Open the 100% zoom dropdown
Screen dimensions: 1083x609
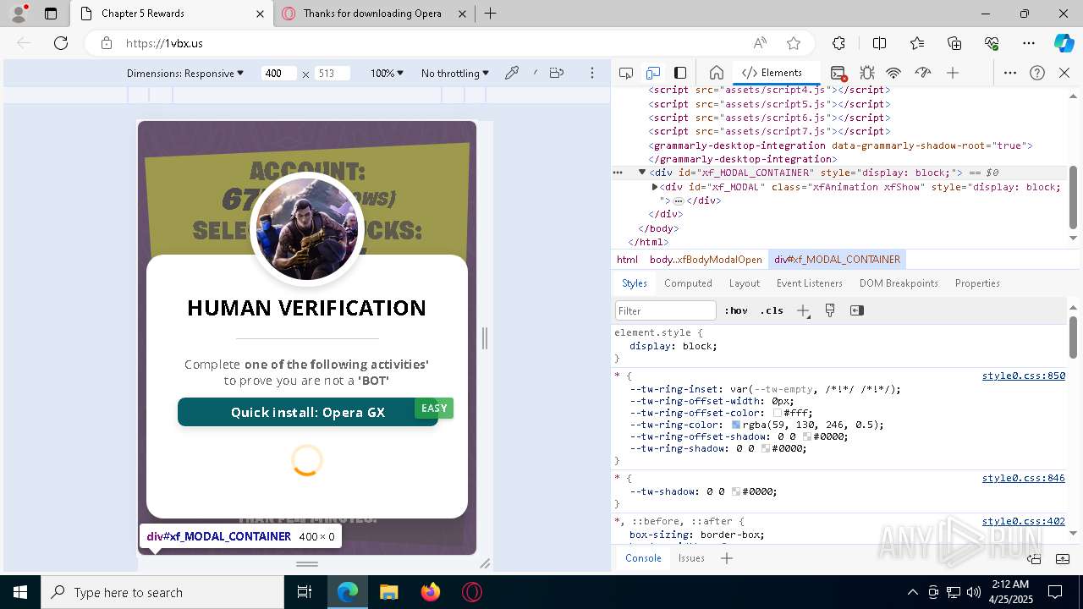(x=387, y=74)
